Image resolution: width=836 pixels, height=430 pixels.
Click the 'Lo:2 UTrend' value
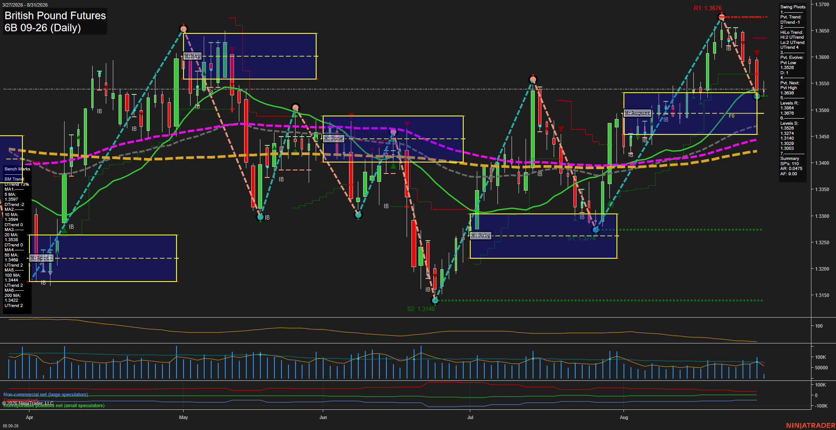coord(792,43)
